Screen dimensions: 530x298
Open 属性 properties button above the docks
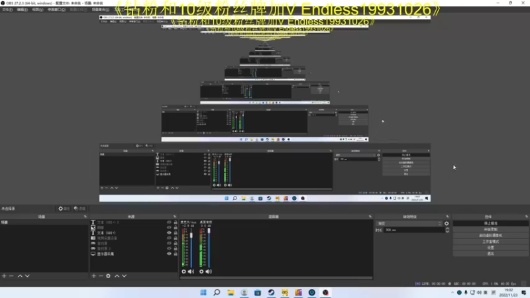(64, 209)
